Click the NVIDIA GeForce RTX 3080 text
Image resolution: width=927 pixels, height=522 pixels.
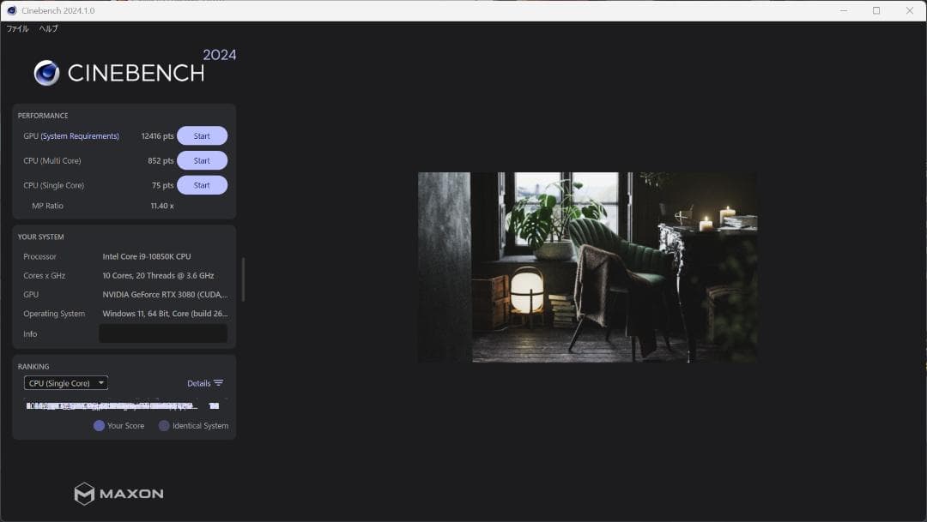[x=165, y=294]
